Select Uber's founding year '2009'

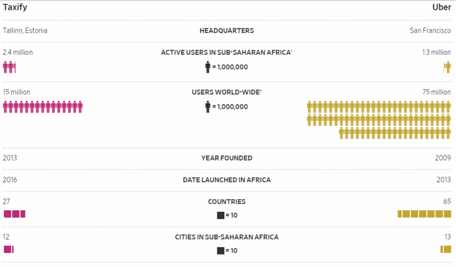point(443,158)
